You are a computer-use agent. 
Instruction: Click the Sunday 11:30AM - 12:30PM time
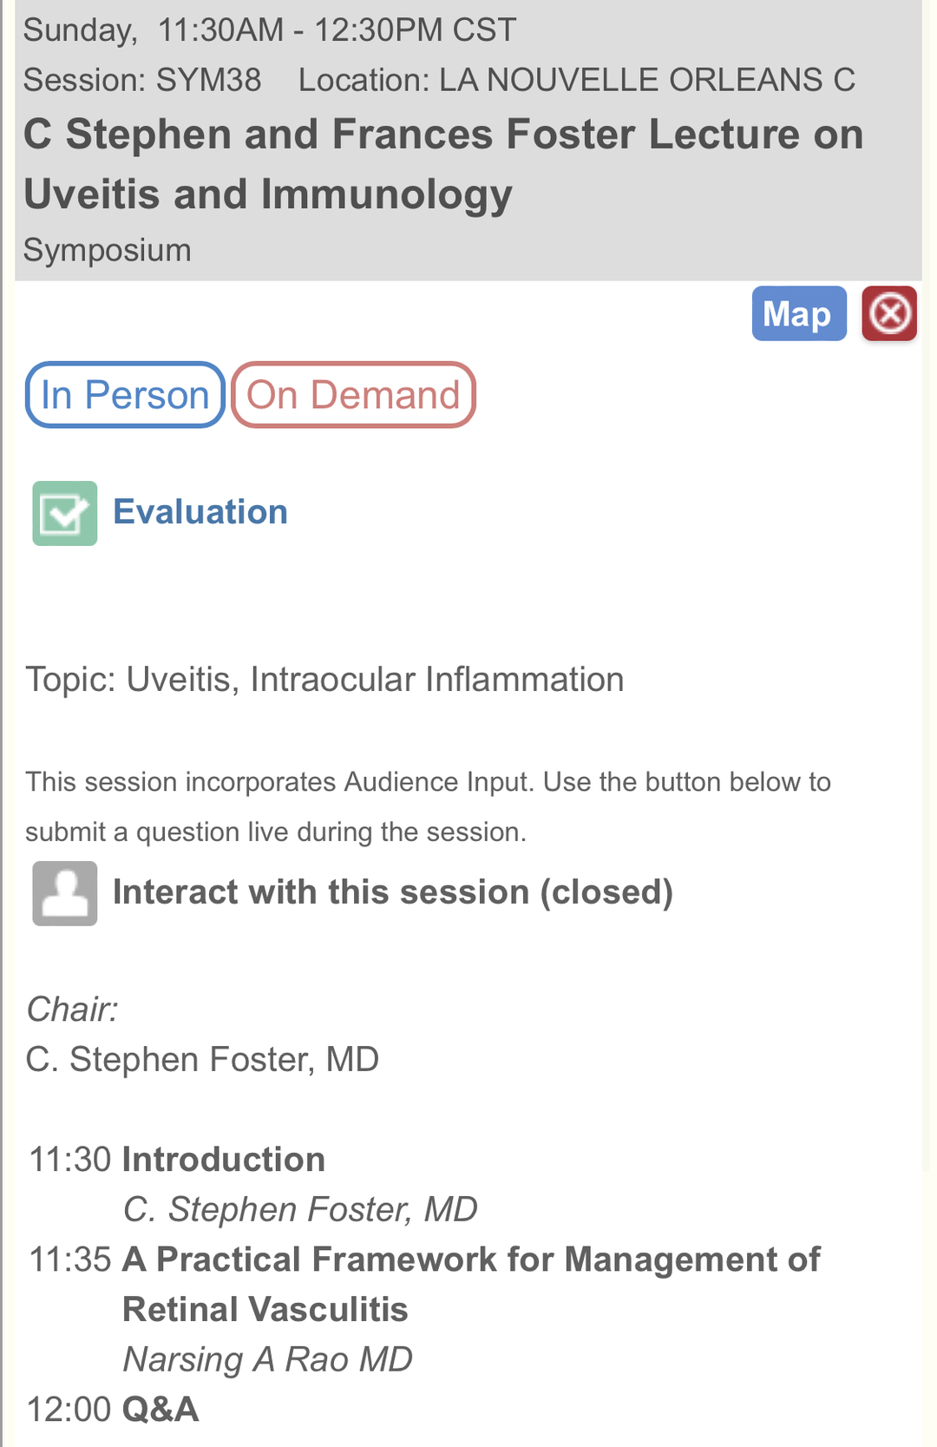tap(269, 30)
